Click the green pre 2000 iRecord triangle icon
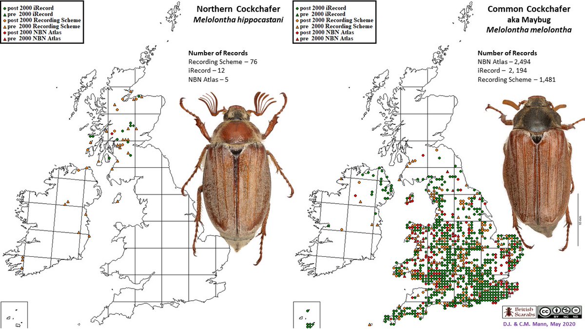The image size is (585, 329). (x=5, y=14)
